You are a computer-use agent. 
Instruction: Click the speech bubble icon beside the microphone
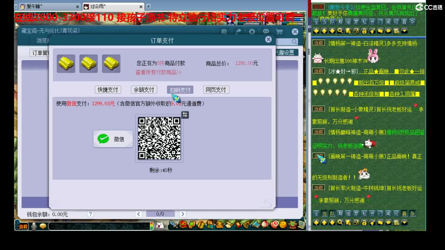tap(43, 226)
